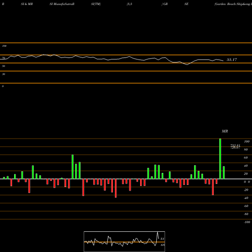
Task: Click the 60 label on MR axis
Action: [x=246, y=158]
